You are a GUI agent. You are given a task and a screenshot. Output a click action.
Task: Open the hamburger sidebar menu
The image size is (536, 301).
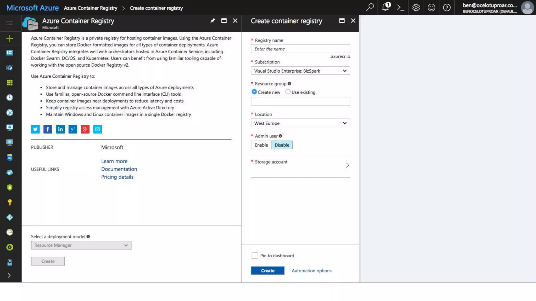[x=10, y=23]
